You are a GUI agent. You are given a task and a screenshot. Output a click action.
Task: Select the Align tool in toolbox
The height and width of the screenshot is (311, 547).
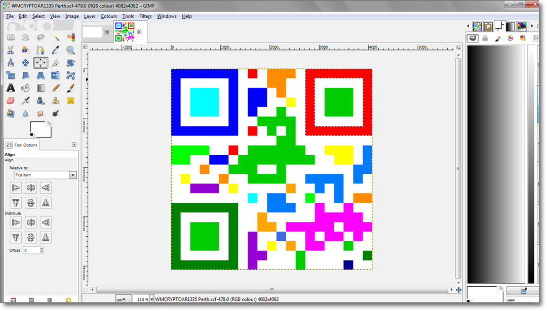tap(41, 63)
